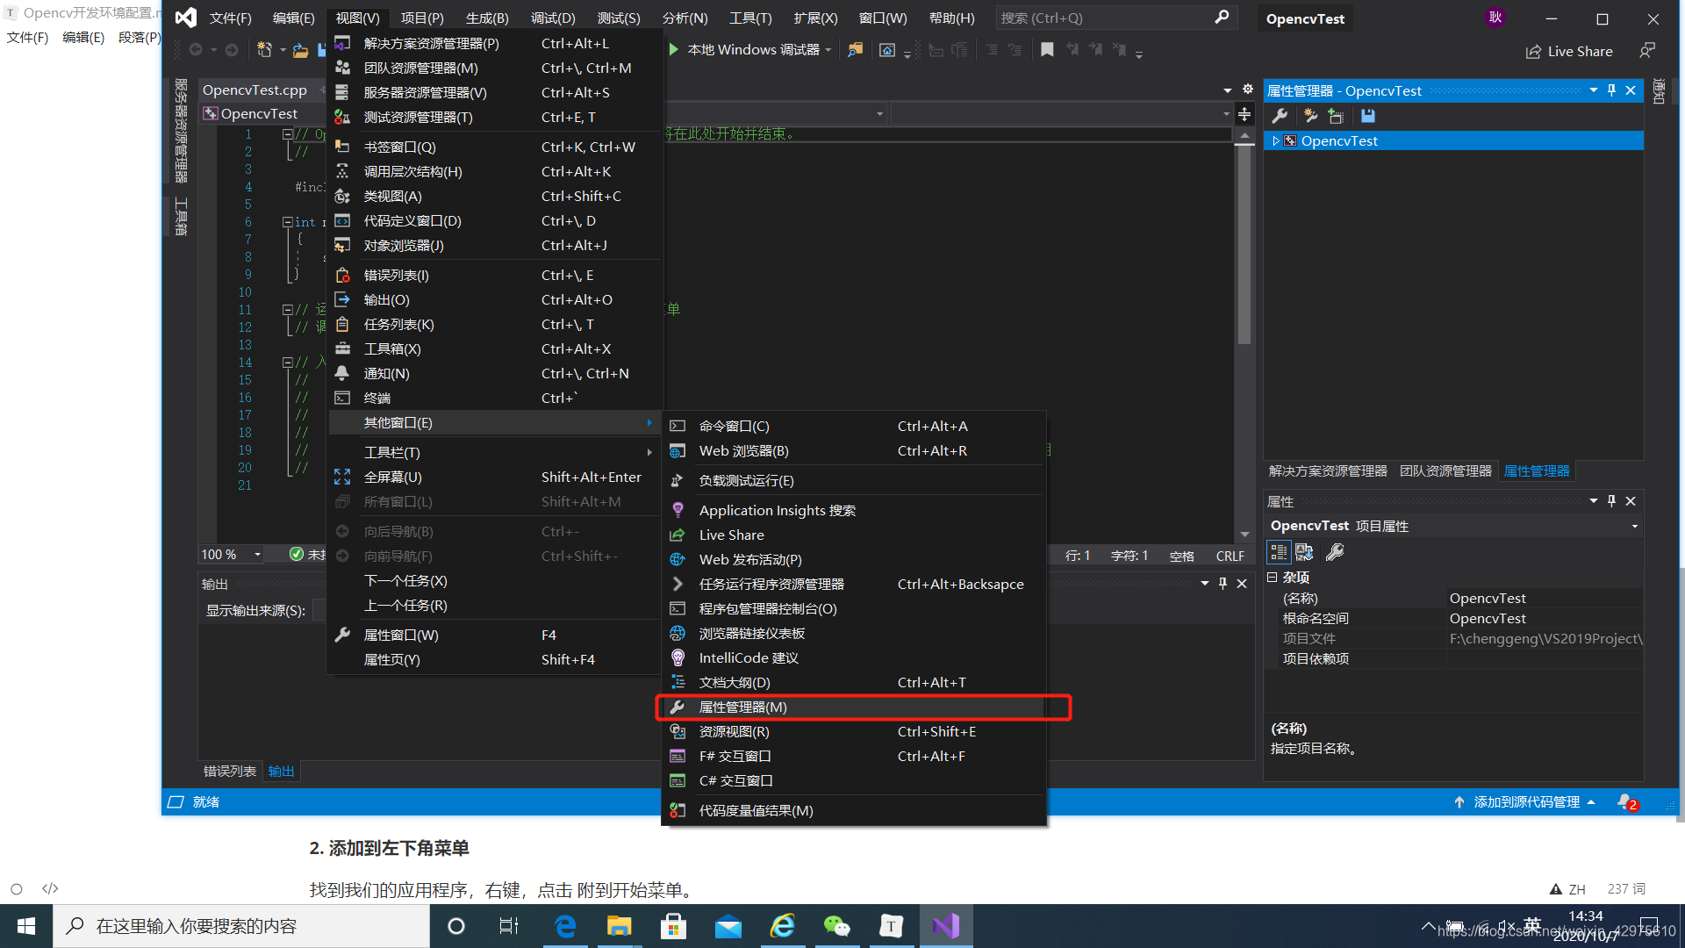Click add existing property sheet icon

click(x=1337, y=116)
